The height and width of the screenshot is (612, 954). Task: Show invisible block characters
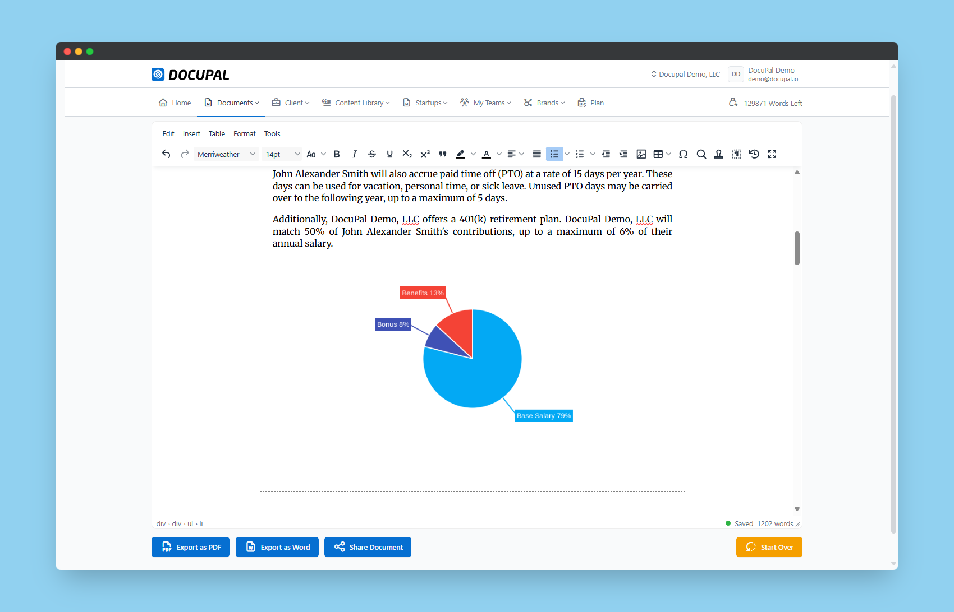(737, 154)
